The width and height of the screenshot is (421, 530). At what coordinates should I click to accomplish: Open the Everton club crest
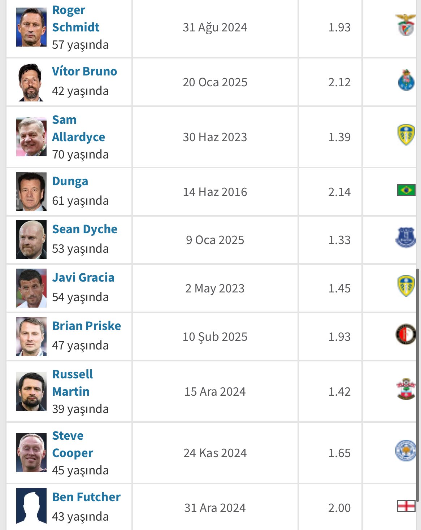tap(406, 238)
